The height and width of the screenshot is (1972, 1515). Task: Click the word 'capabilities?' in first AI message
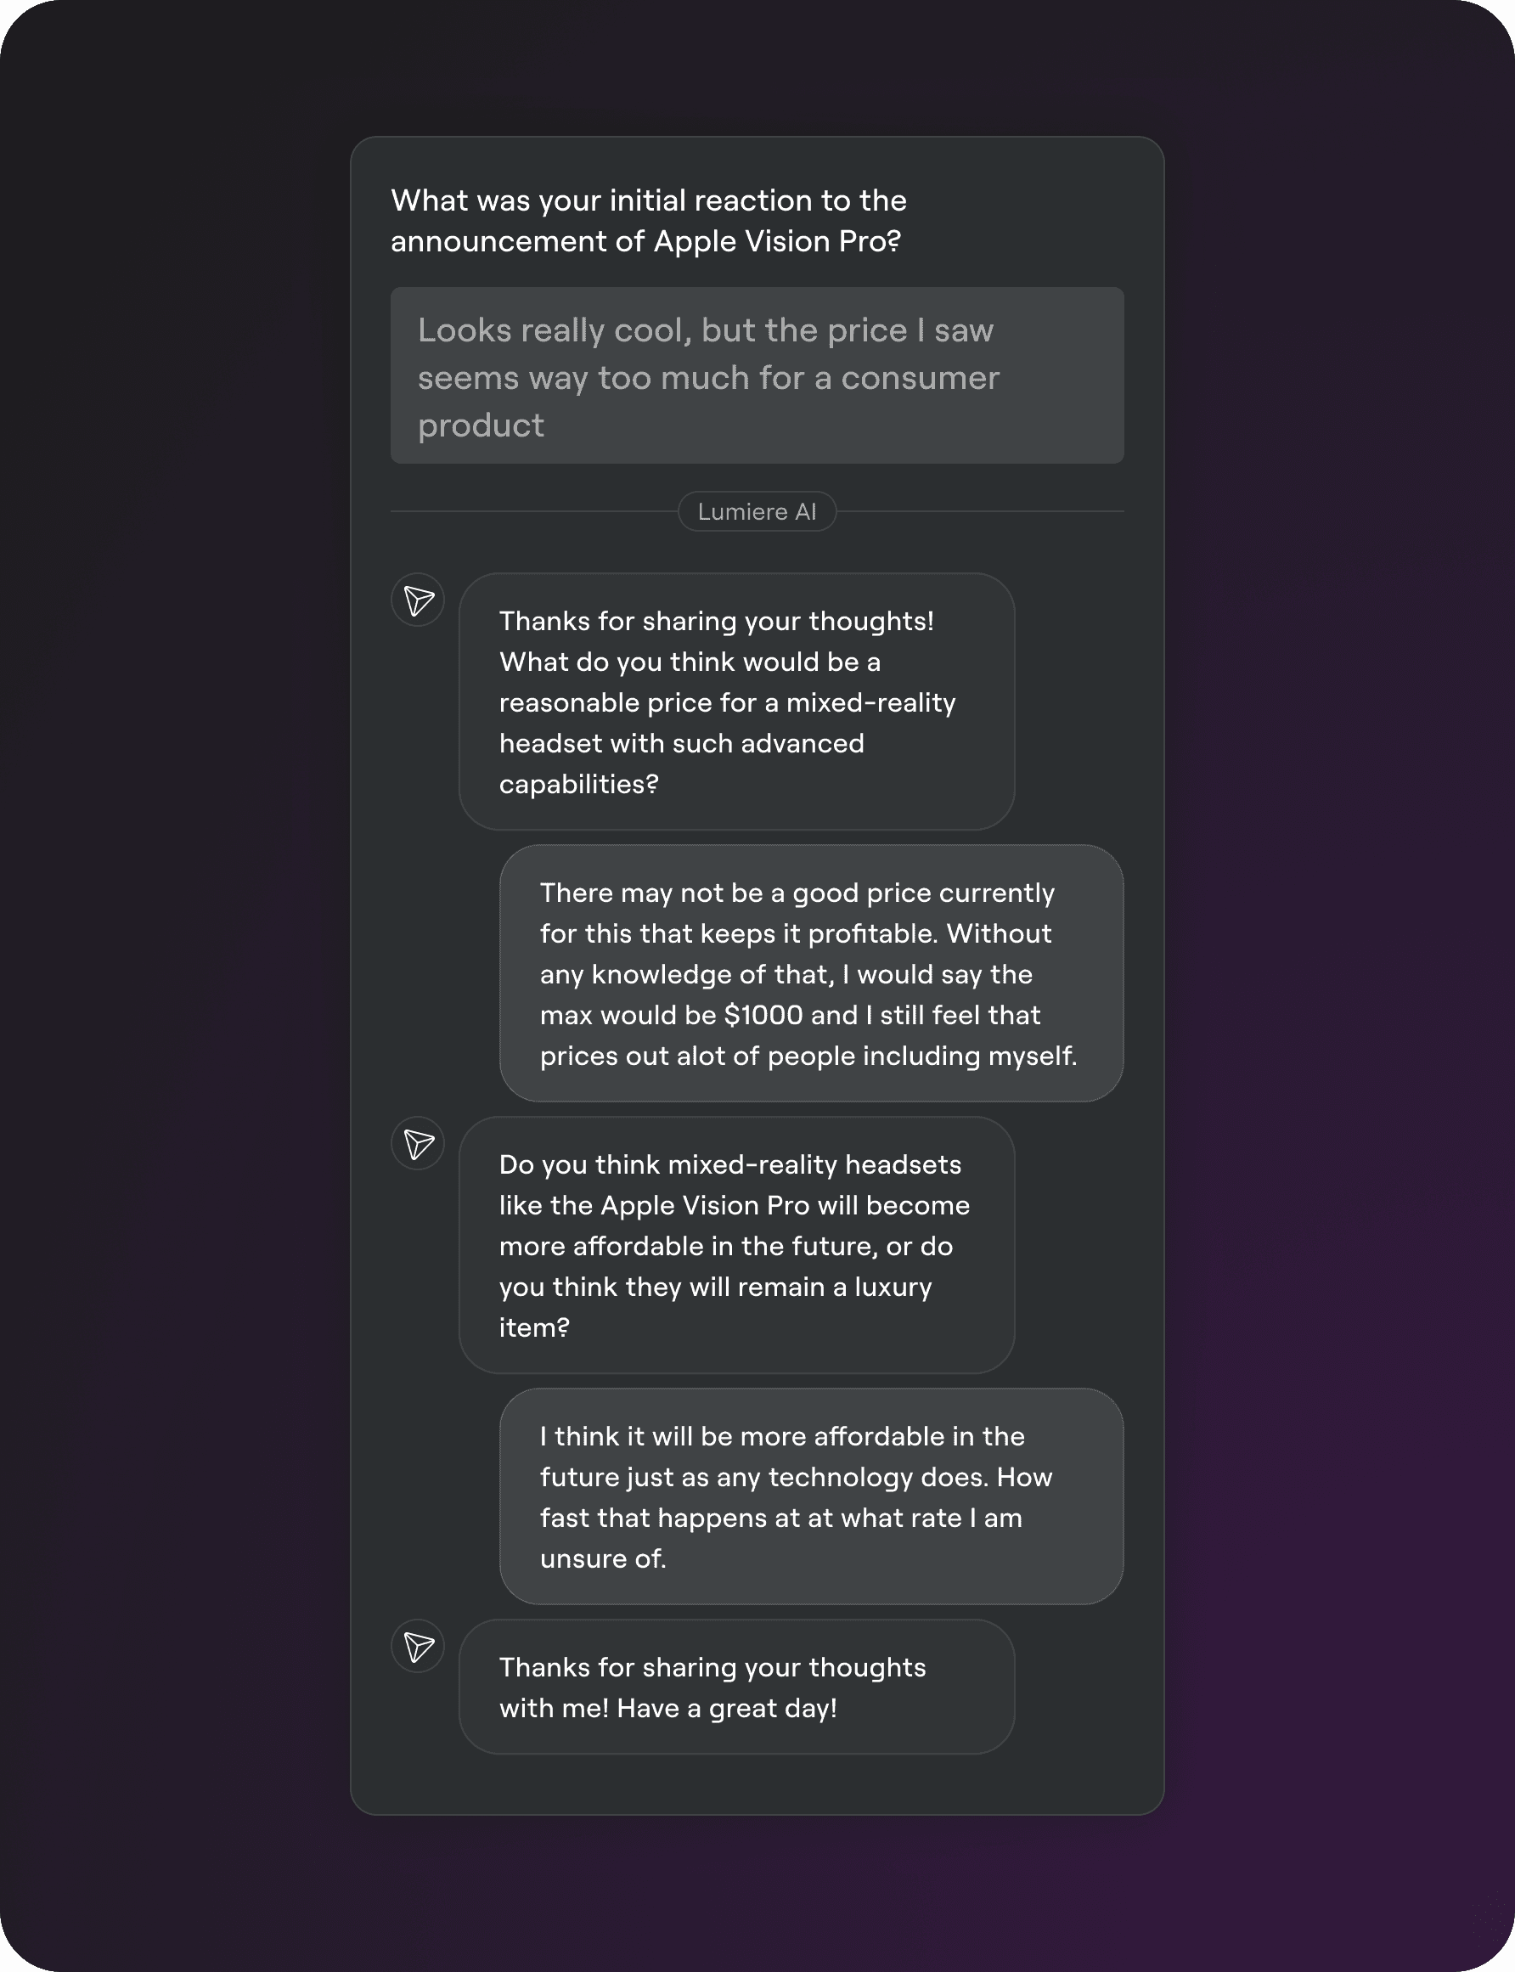pyautogui.click(x=579, y=785)
